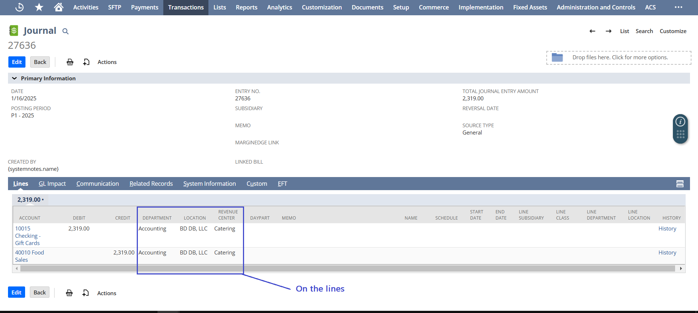This screenshot has width=698, height=313.
Task: Go to previous record with left arrow
Action: coord(592,31)
